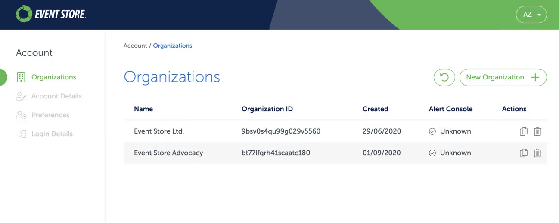Click the Account Details pencil-user icon
The height and width of the screenshot is (223, 559).
21,96
